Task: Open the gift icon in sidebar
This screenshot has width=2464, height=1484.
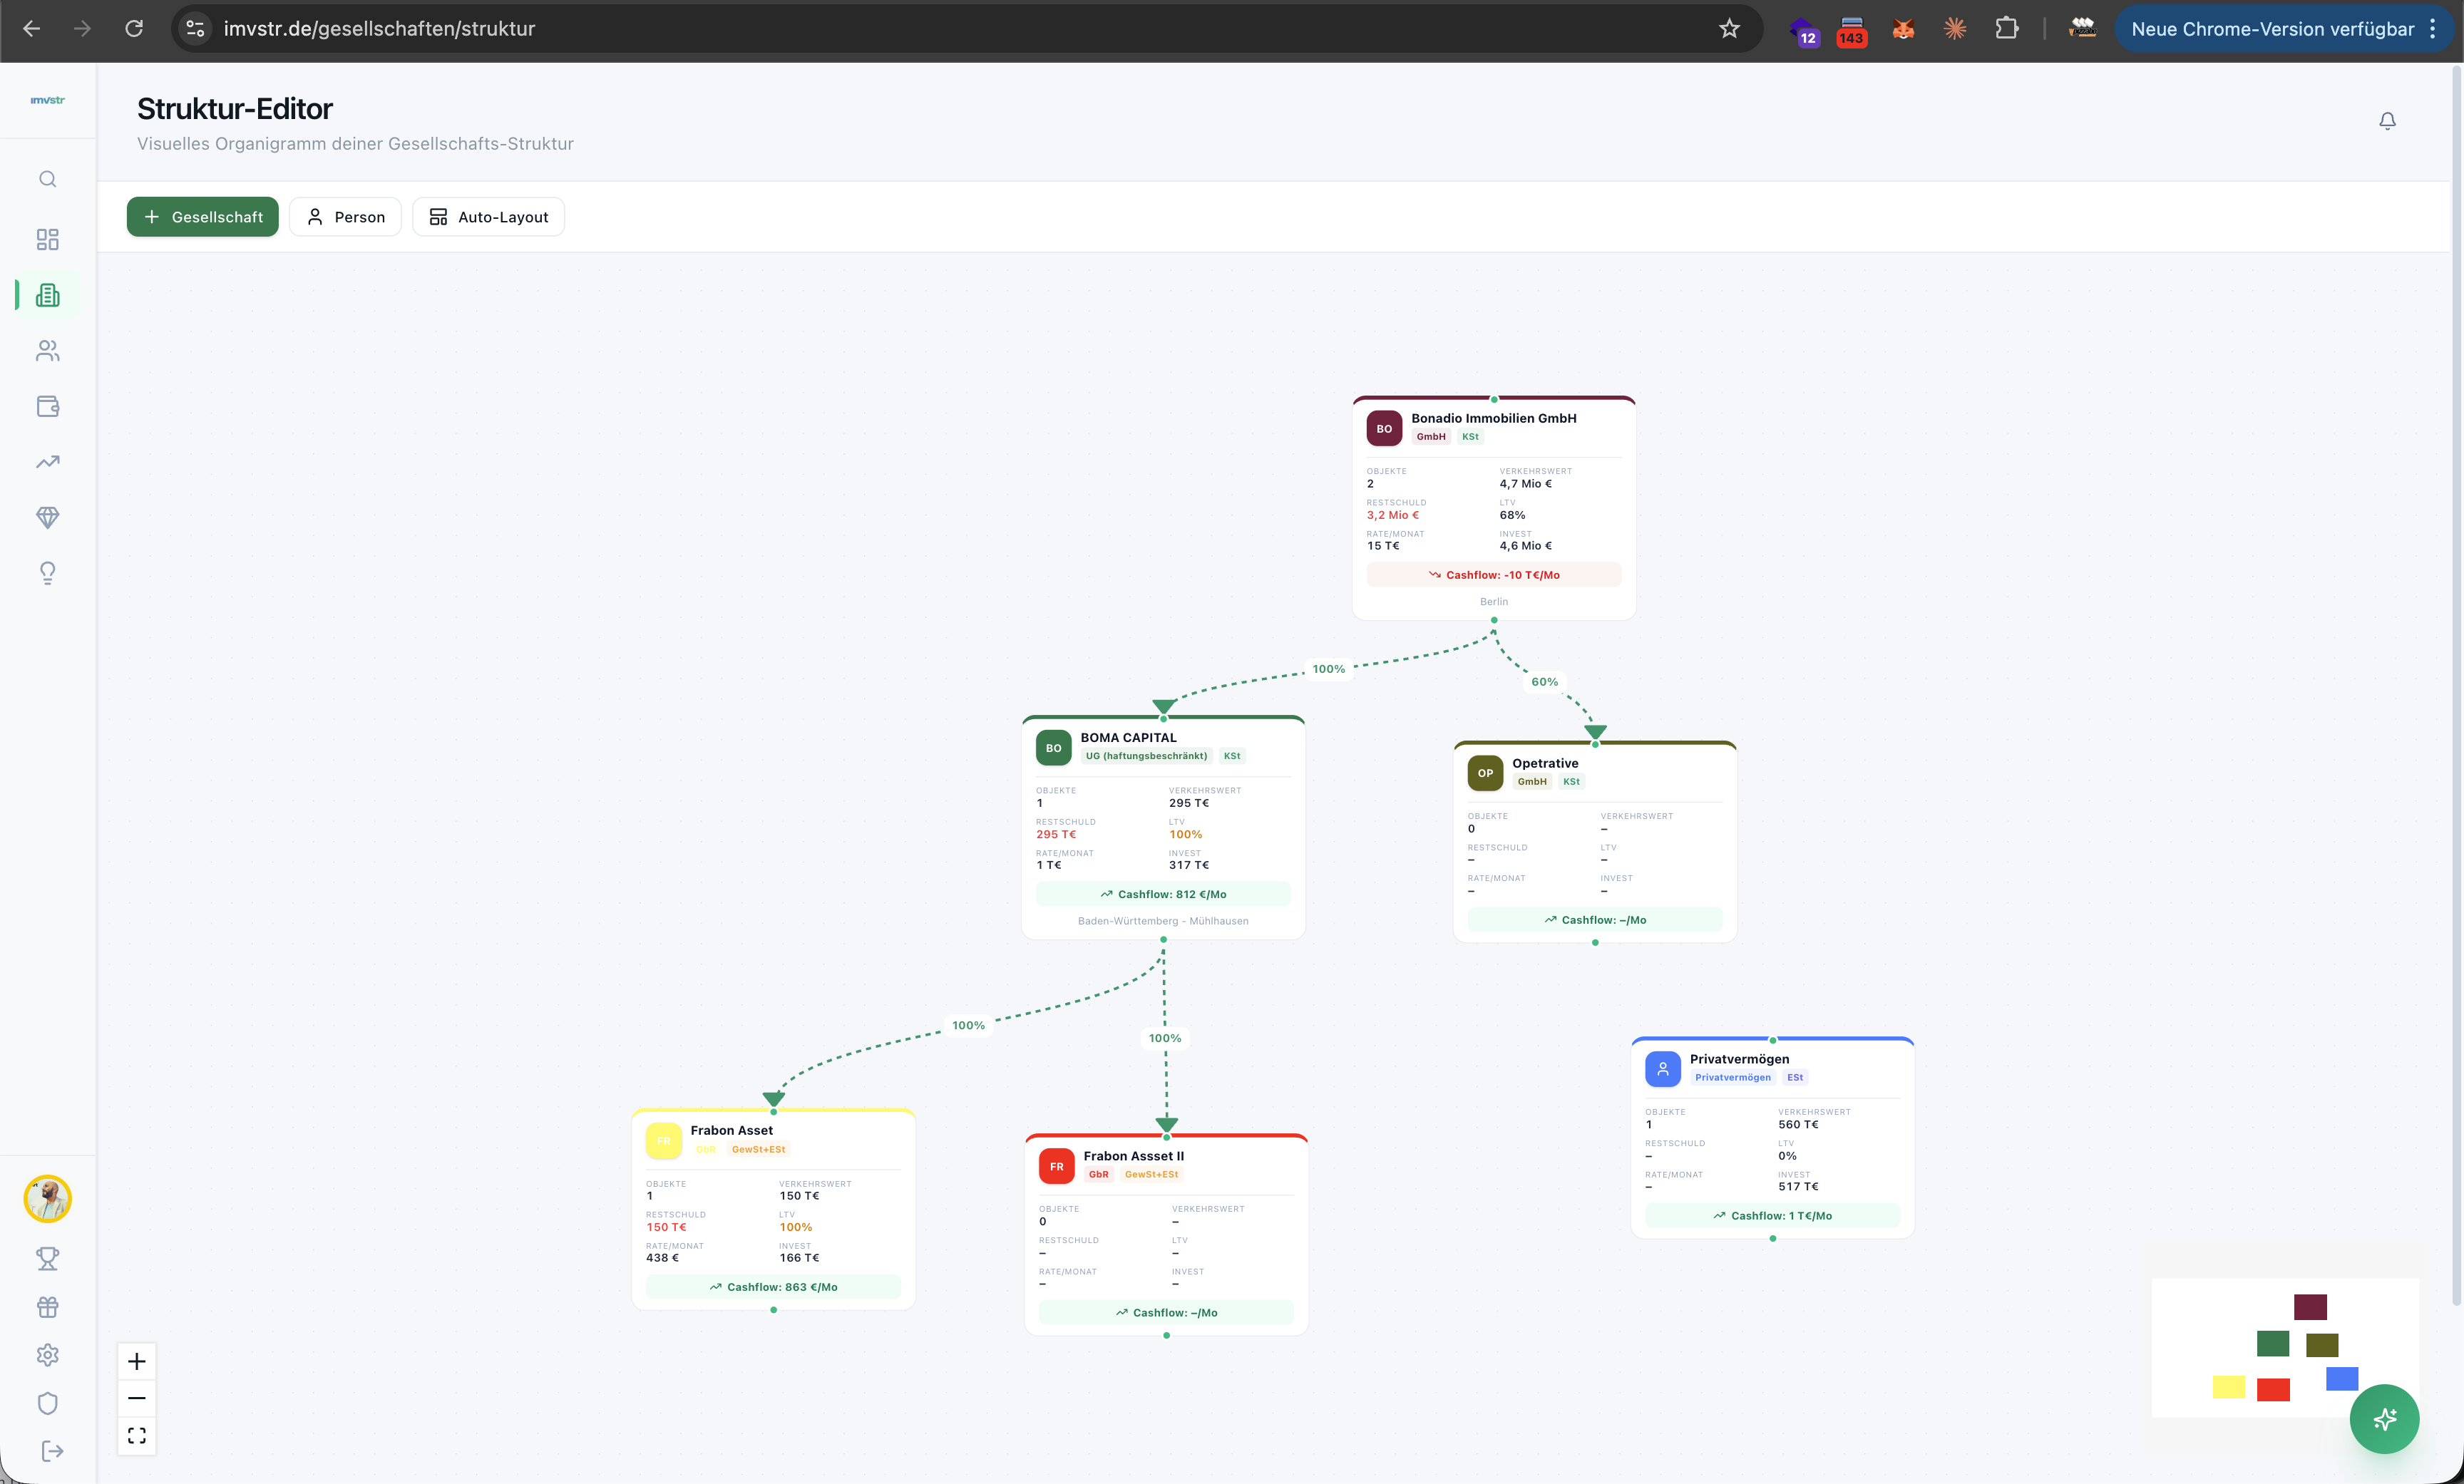Action: click(x=47, y=1307)
